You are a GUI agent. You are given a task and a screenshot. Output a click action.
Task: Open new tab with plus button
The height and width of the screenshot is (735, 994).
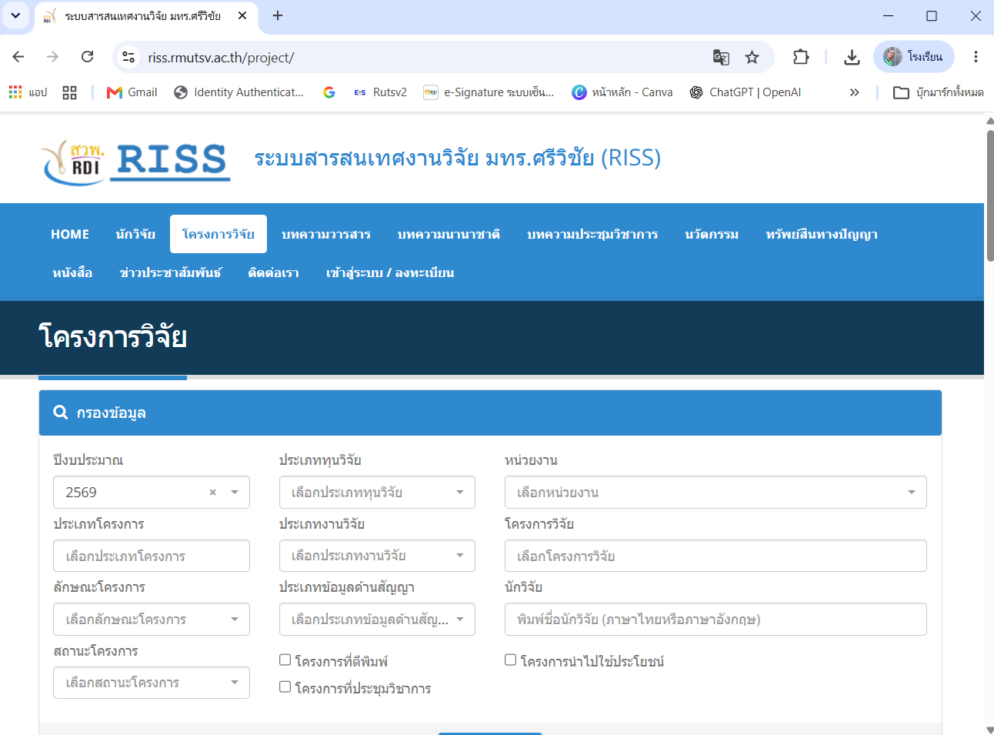click(278, 15)
